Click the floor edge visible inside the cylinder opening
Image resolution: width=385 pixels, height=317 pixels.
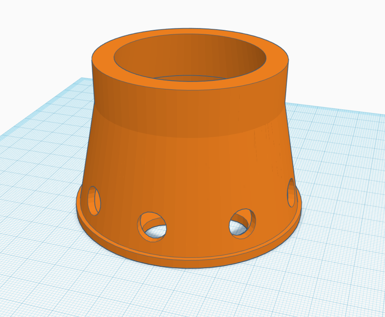[x=190, y=76]
